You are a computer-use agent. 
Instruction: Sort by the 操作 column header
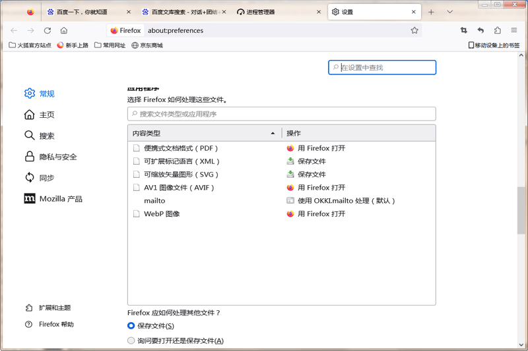(358, 133)
